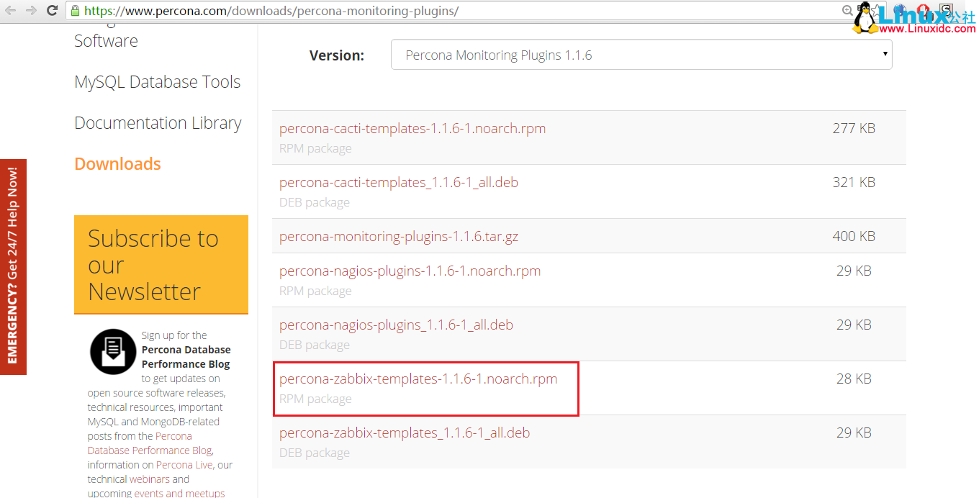The height and width of the screenshot is (498, 979).
Task: Click the zoom magnifier icon in address bar
Action: (847, 10)
